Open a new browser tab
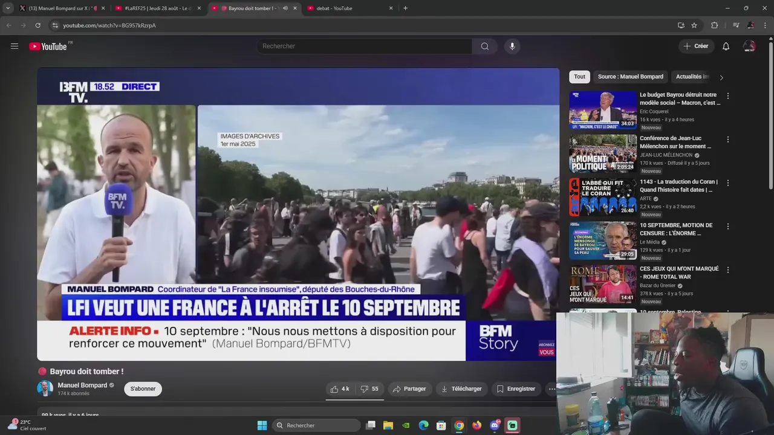The image size is (774, 435). click(405, 8)
